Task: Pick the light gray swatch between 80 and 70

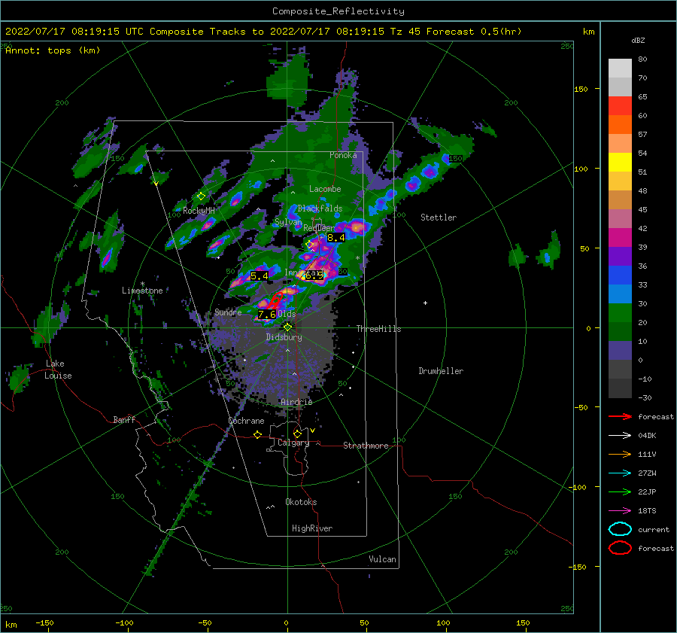Action: coord(620,68)
